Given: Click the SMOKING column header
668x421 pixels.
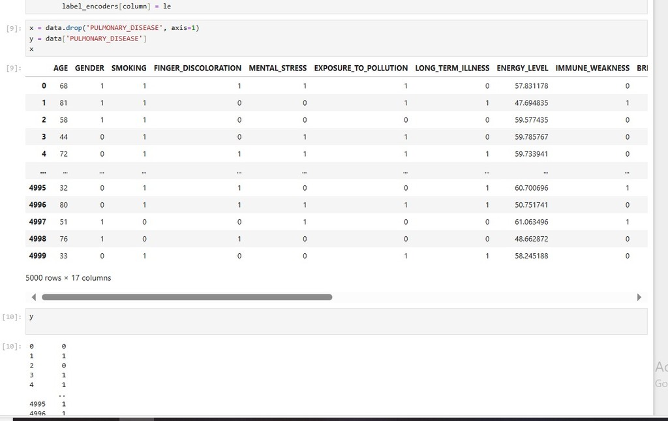Looking at the screenshot, I should click(x=129, y=68).
